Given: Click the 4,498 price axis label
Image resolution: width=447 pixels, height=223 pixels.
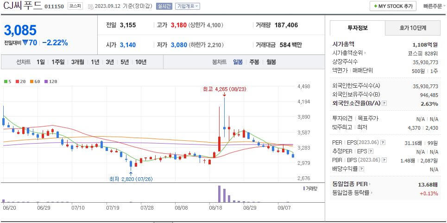Looking at the screenshot, I should click(304, 86).
